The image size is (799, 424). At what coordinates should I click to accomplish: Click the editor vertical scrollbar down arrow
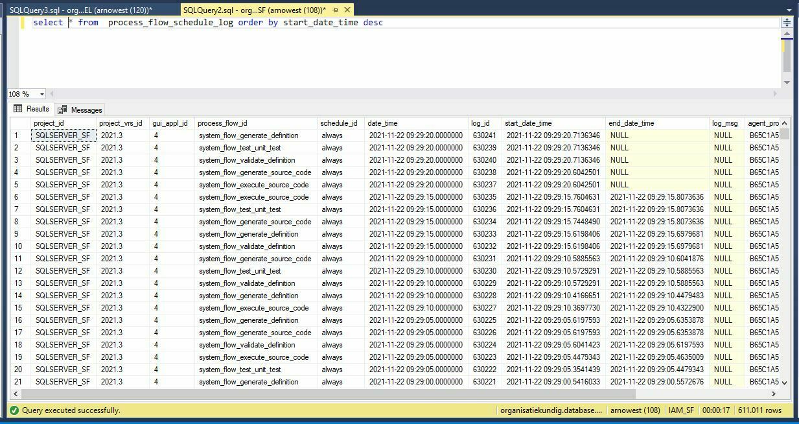[x=787, y=82]
